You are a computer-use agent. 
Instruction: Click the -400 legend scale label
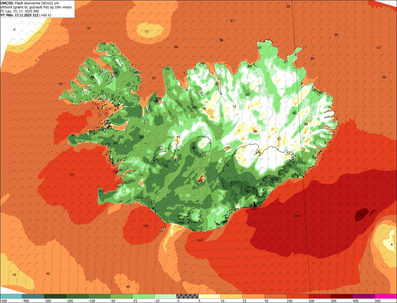pyautogui.click(x=26, y=301)
